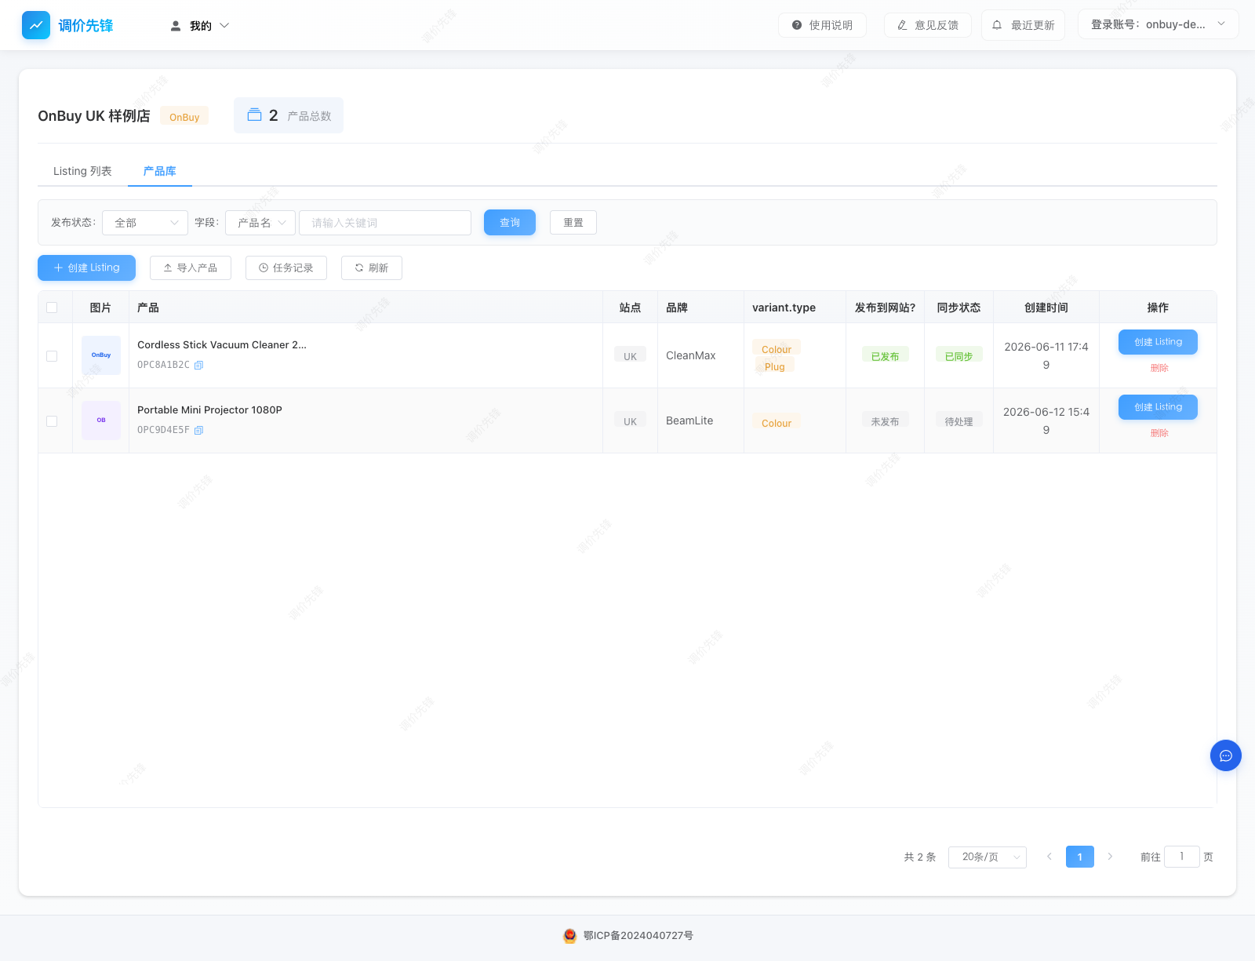Open the 我的 user menu
The width and height of the screenshot is (1255, 961).
tap(200, 26)
